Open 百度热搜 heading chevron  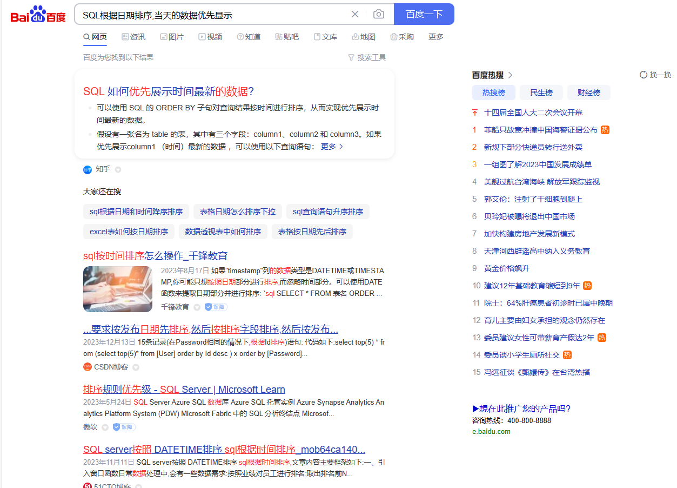tap(510, 75)
